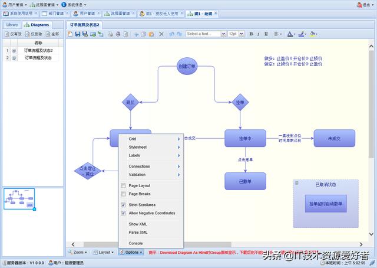Switch to the 部门管理 tab

(54, 14)
